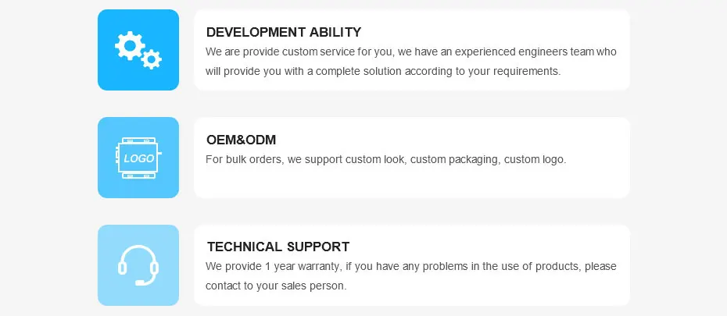This screenshot has width=727, height=316.
Task: Click the OEM&ODM heading
Action: tap(241, 140)
